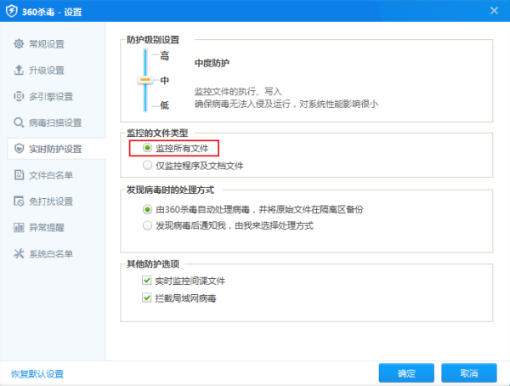510x386 pixels.
Task: Click the magnifier icon beside 病毒扫描设置
Action: coord(19,122)
